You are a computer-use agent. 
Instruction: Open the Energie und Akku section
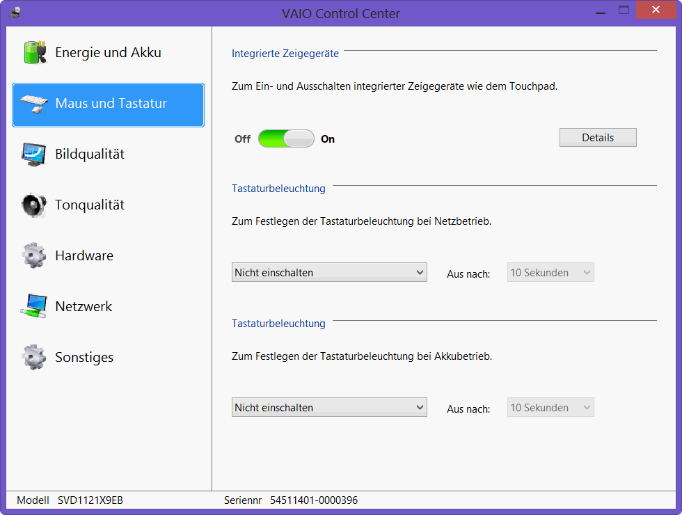pos(108,53)
